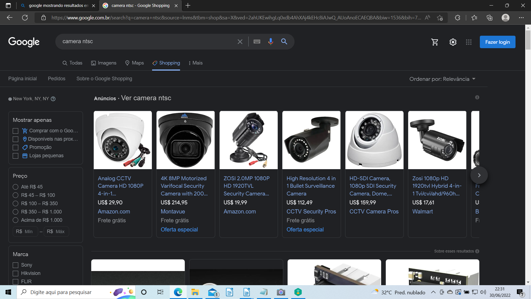531x299 pixels.
Task: Focus the R$ Mín price field
Action: 25,231
